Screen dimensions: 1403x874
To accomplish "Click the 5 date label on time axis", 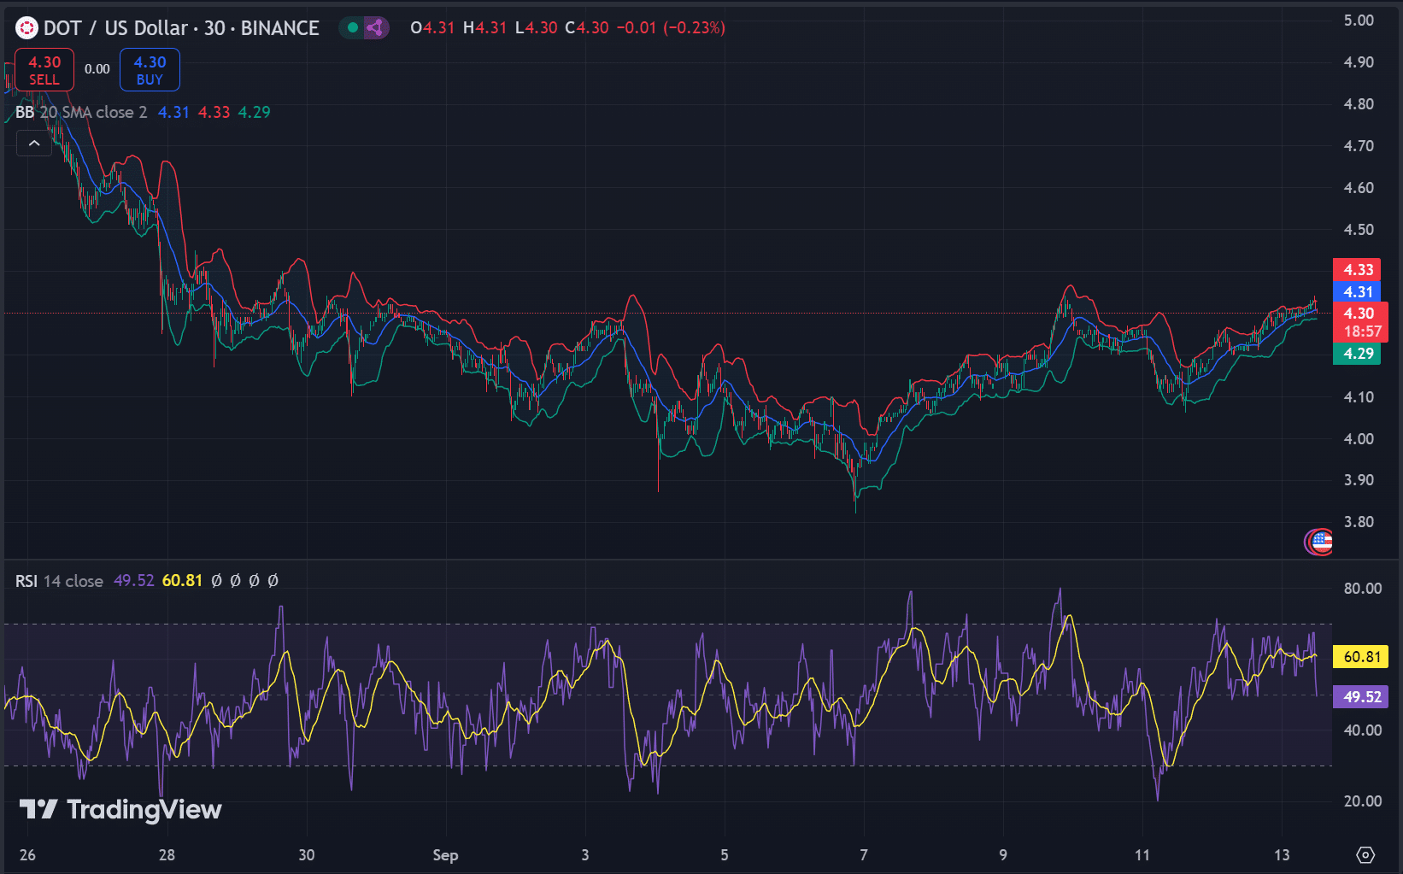I will tap(725, 855).
